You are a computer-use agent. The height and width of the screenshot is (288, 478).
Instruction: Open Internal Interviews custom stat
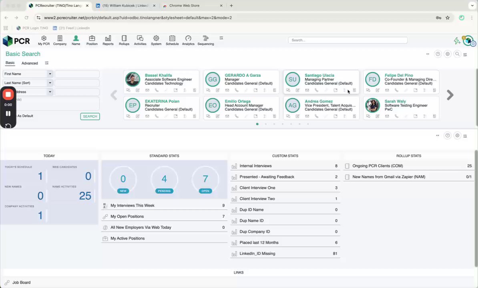tap(285, 166)
